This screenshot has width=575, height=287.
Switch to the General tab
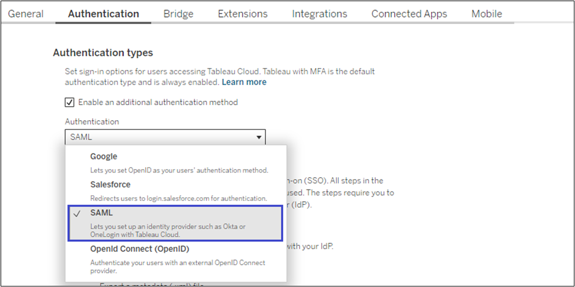(x=26, y=13)
